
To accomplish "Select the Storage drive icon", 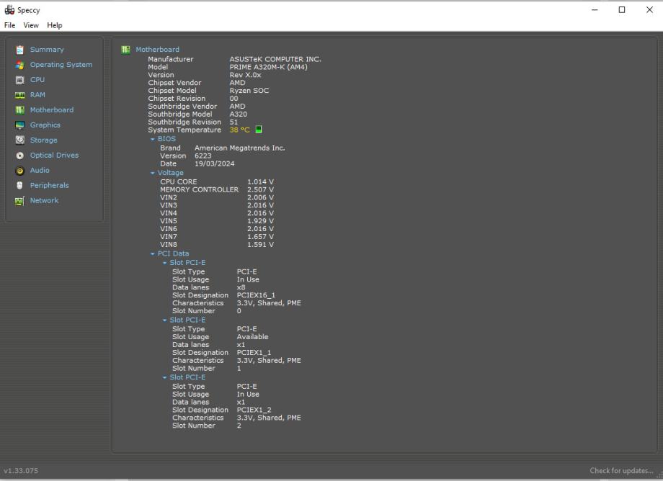I will pos(20,140).
